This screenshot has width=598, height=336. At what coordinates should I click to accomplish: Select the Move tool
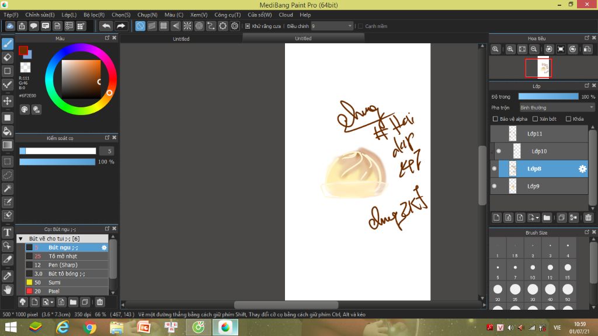(x=7, y=101)
